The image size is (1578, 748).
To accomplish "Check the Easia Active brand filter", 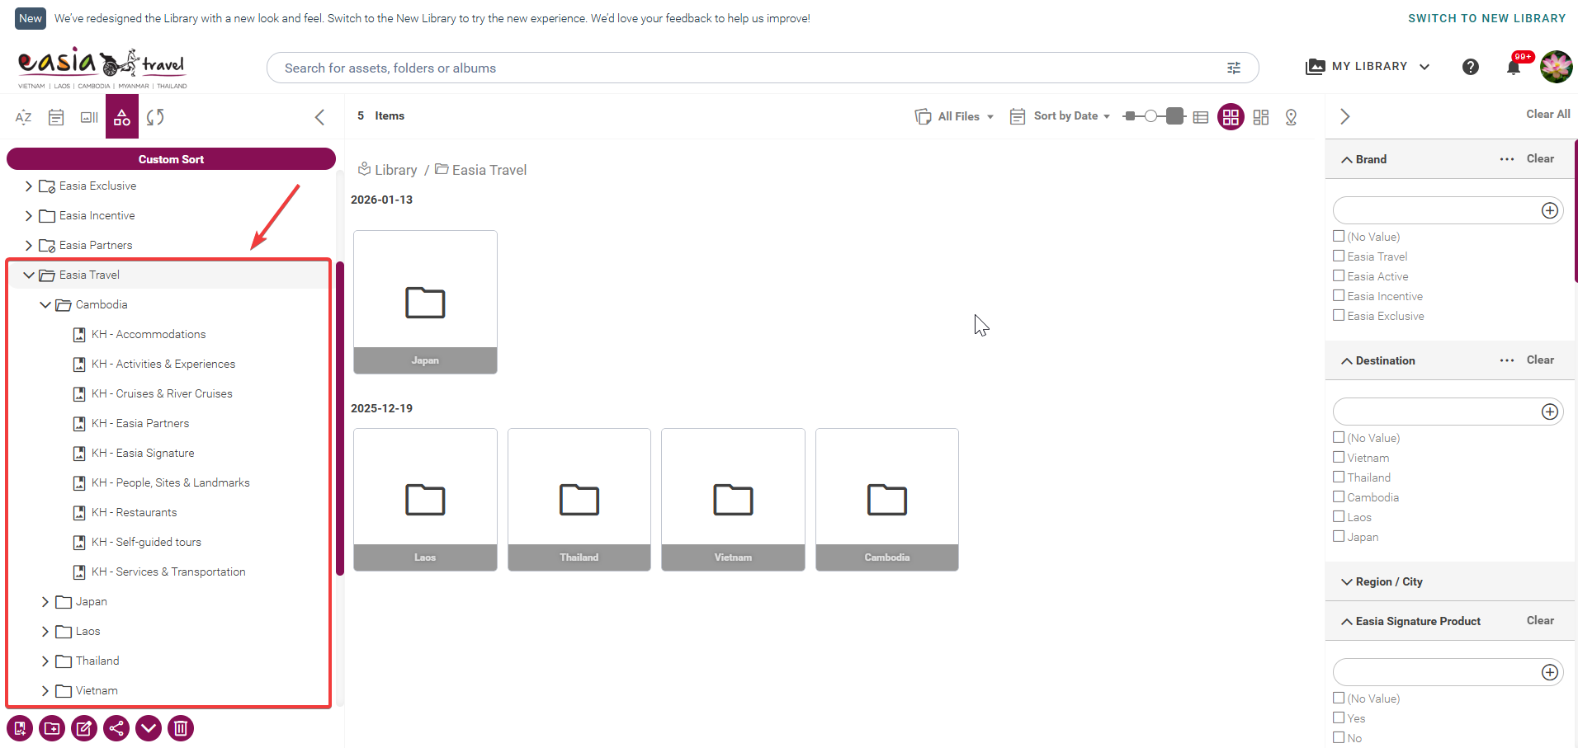I will [x=1339, y=275].
